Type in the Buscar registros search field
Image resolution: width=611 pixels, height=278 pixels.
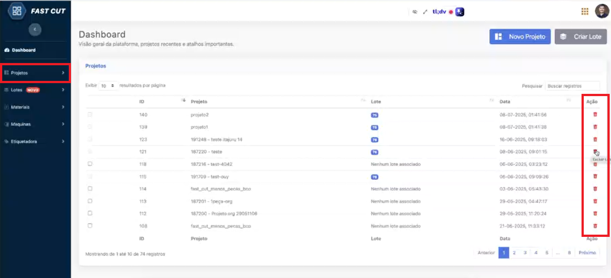(573, 86)
